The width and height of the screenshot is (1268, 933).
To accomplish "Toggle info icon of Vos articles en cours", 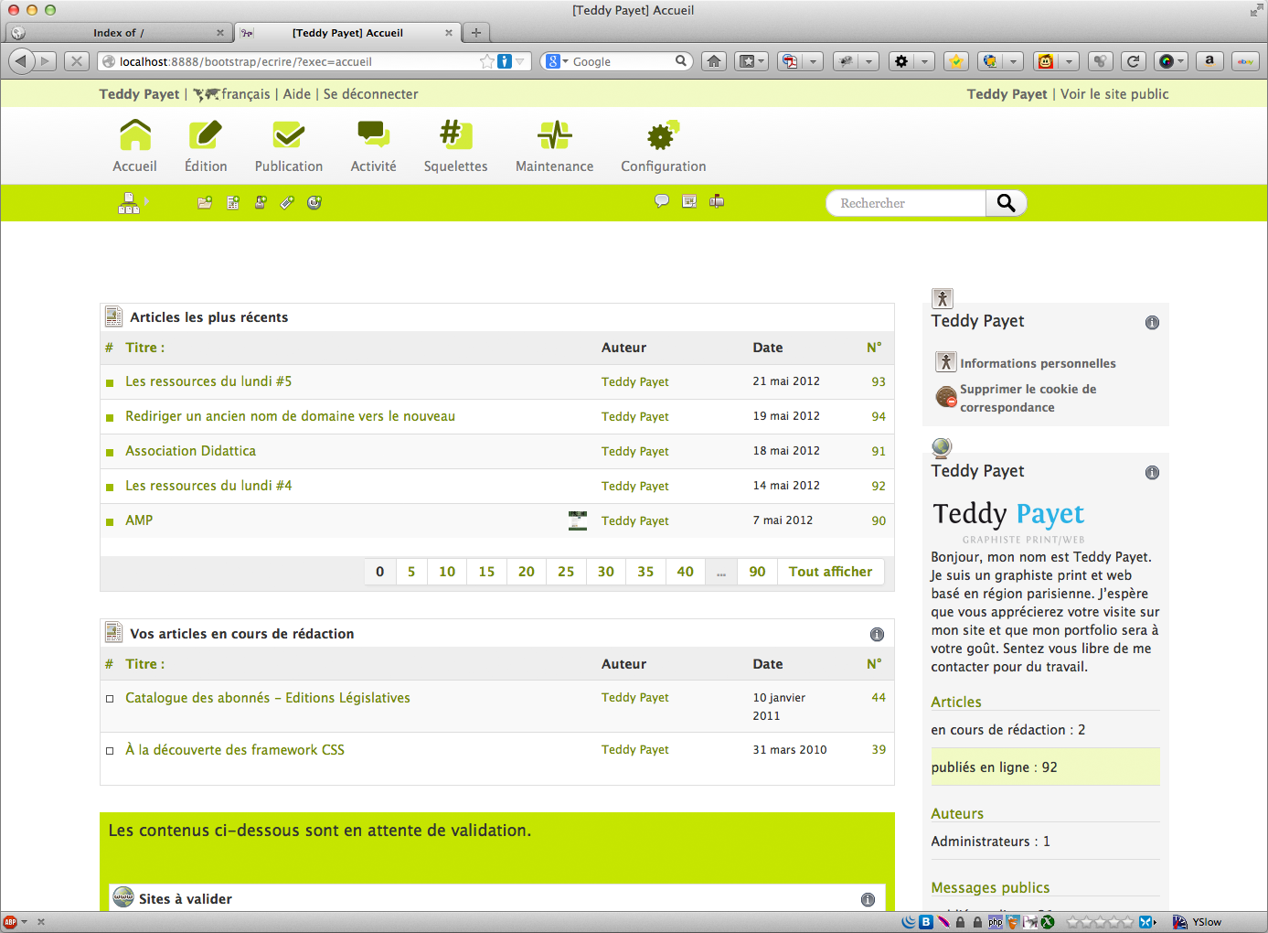I will [x=877, y=635].
